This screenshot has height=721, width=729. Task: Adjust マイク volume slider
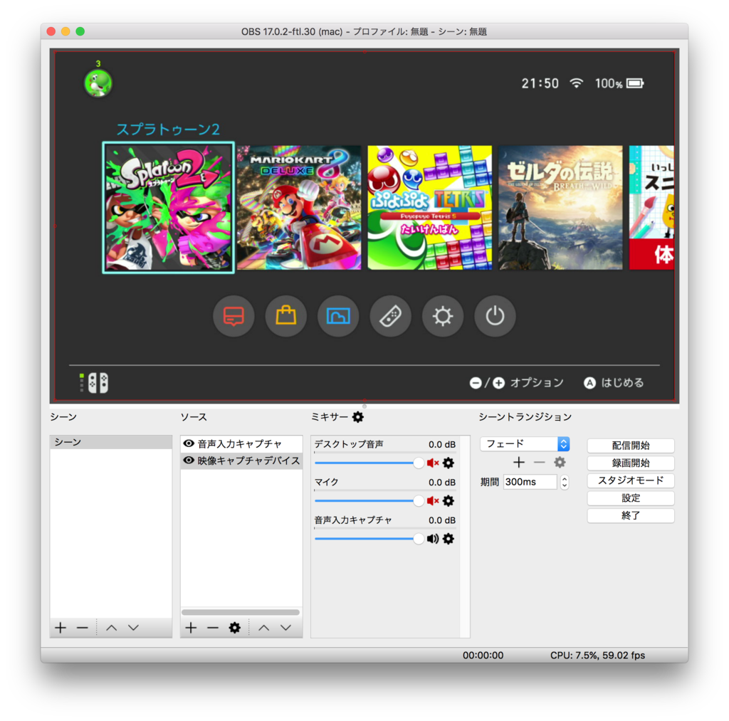369,500
